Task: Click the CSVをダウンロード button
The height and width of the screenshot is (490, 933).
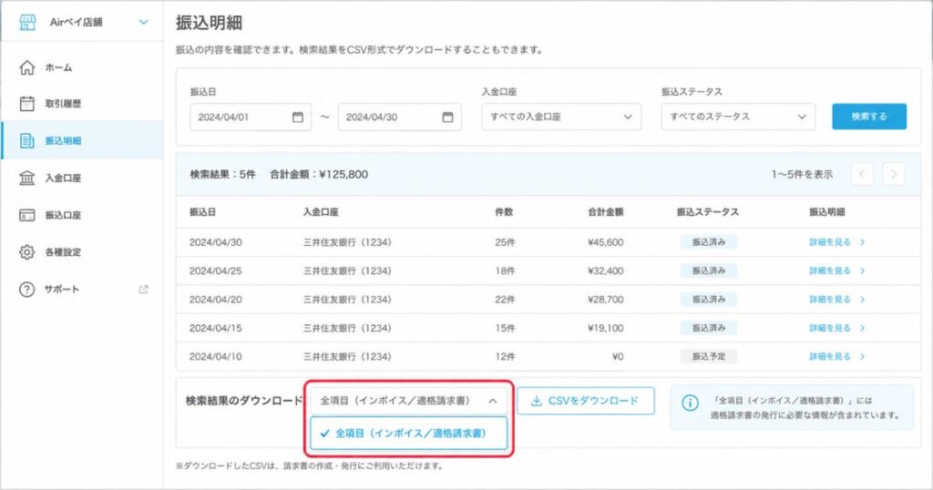Action: [x=586, y=401]
